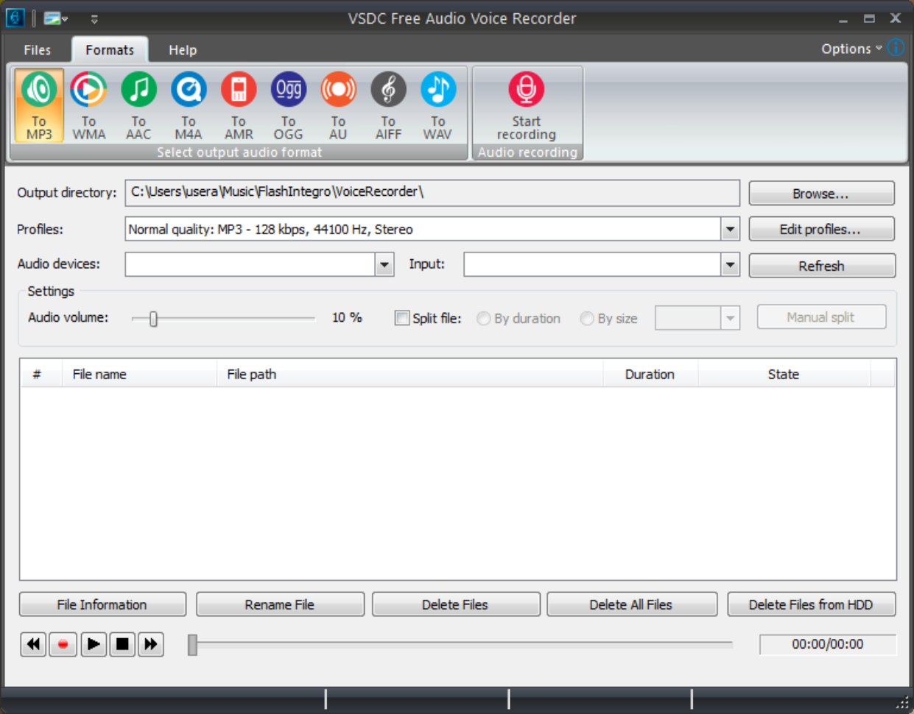Click the Delete Files button
This screenshot has height=714, width=914.
pyautogui.click(x=455, y=604)
